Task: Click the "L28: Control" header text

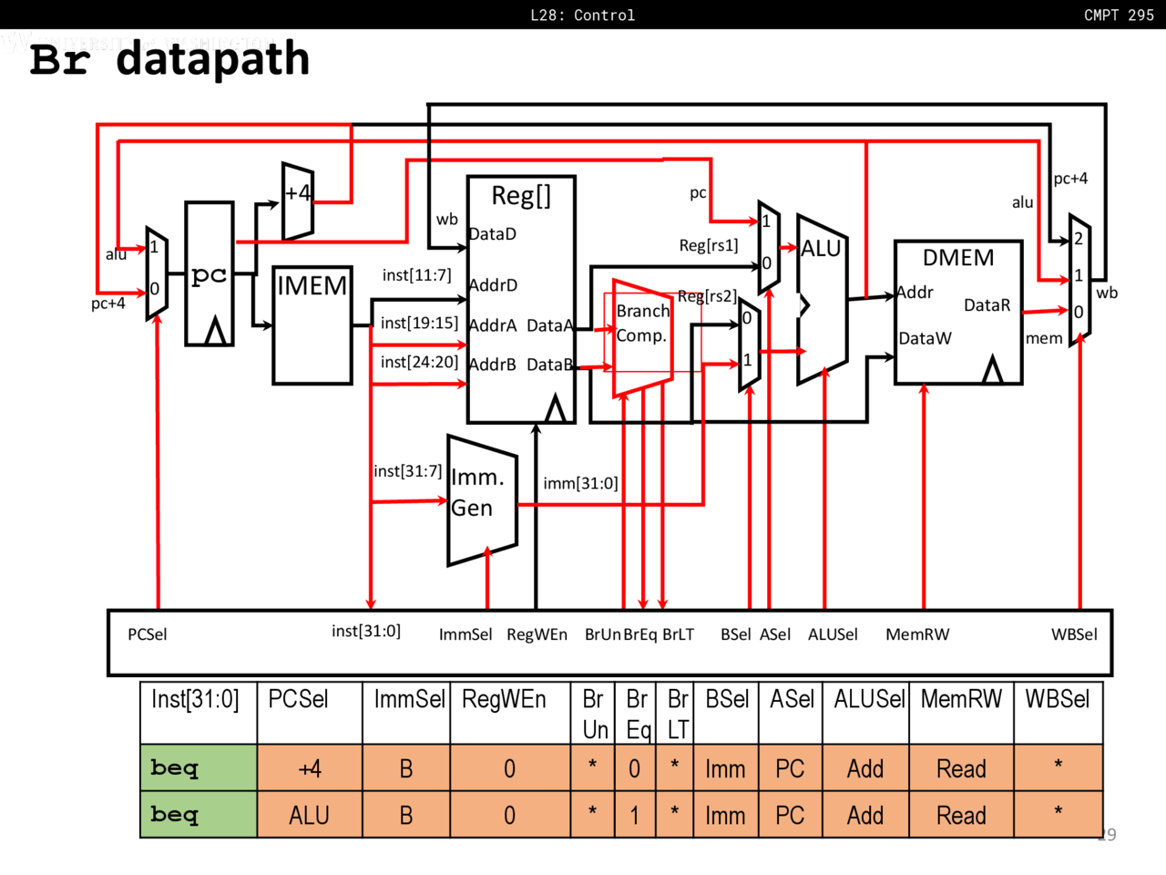Action: click(x=582, y=15)
